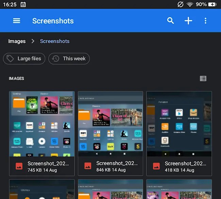Select file name of 418 KB screenshot
This screenshot has height=199, width=221.
point(186,163)
